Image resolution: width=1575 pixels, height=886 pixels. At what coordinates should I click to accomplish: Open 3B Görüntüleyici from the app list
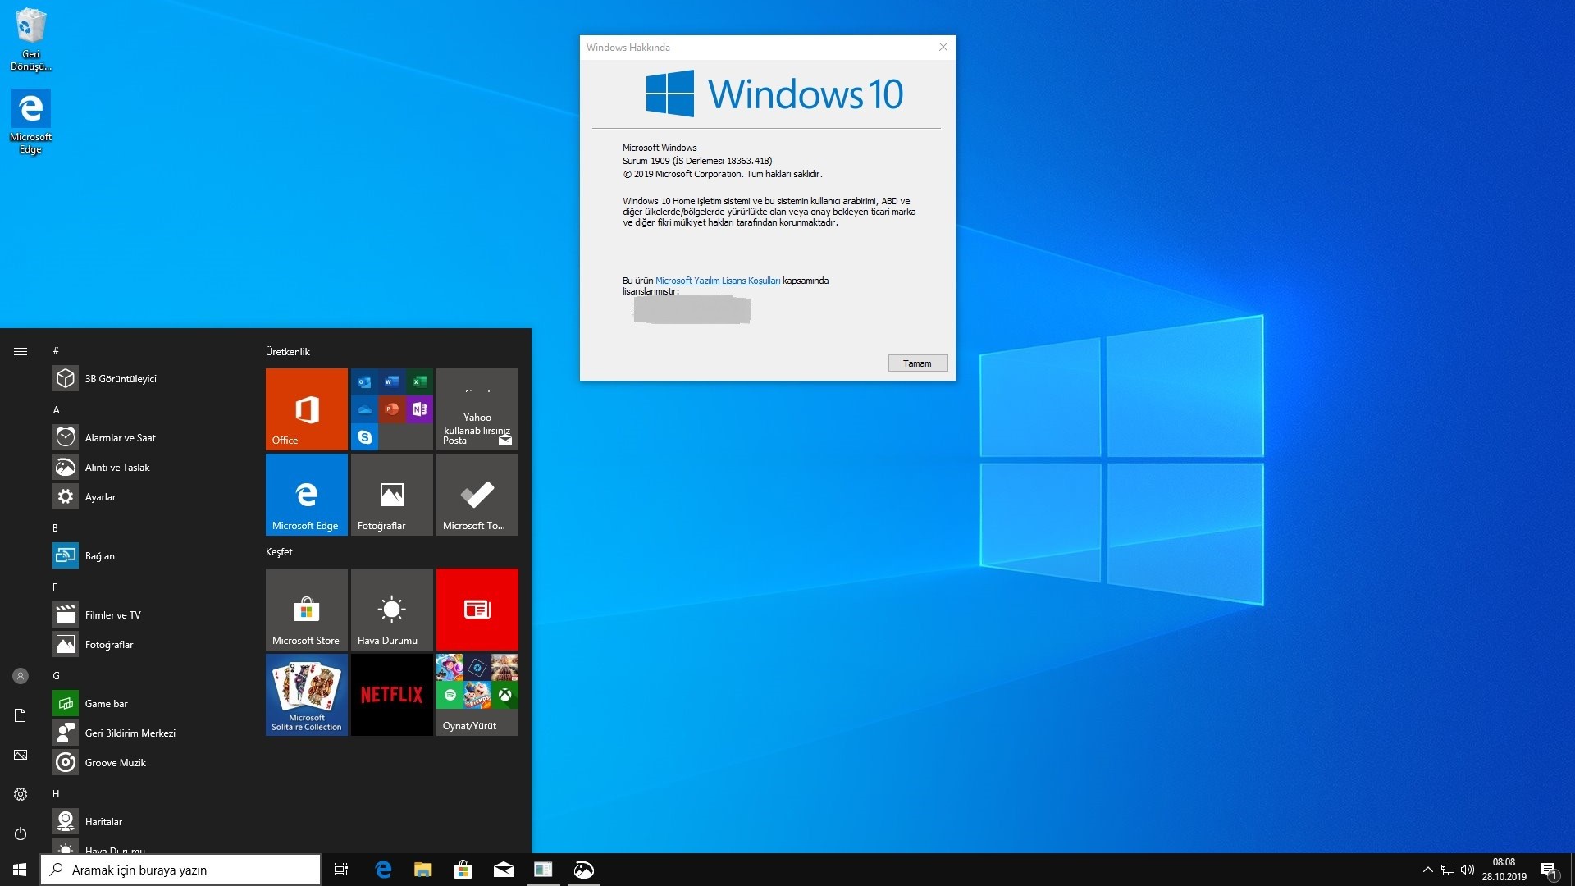point(148,378)
